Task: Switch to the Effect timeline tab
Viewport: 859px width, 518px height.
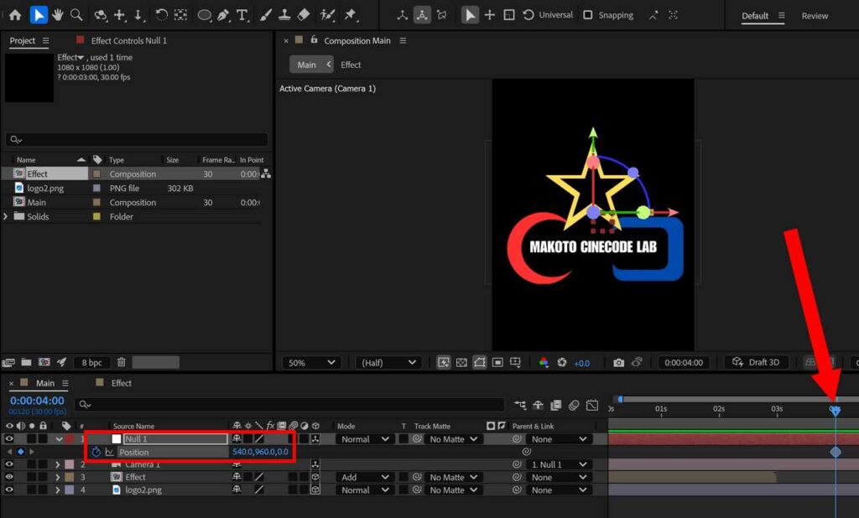Action: (121, 383)
